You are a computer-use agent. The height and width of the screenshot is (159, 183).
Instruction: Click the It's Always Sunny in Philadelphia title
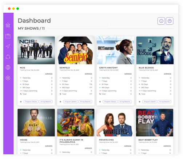coord(71,141)
